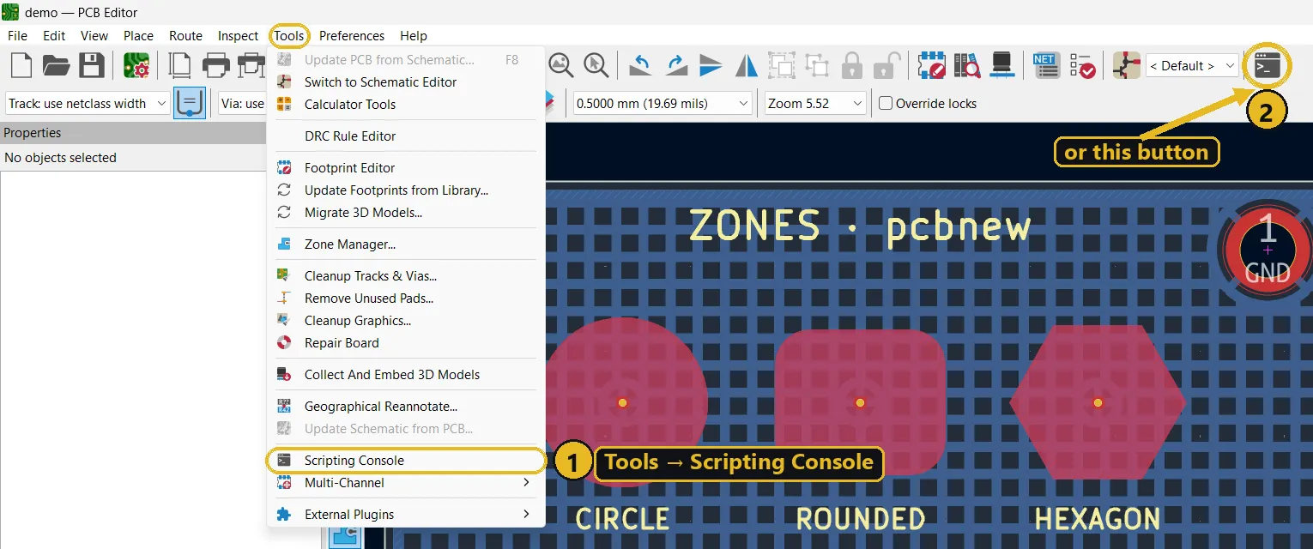This screenshot has height=549, width=1313.
Task: Select Collect And Embed 3D Models
Action: (406, 375)
